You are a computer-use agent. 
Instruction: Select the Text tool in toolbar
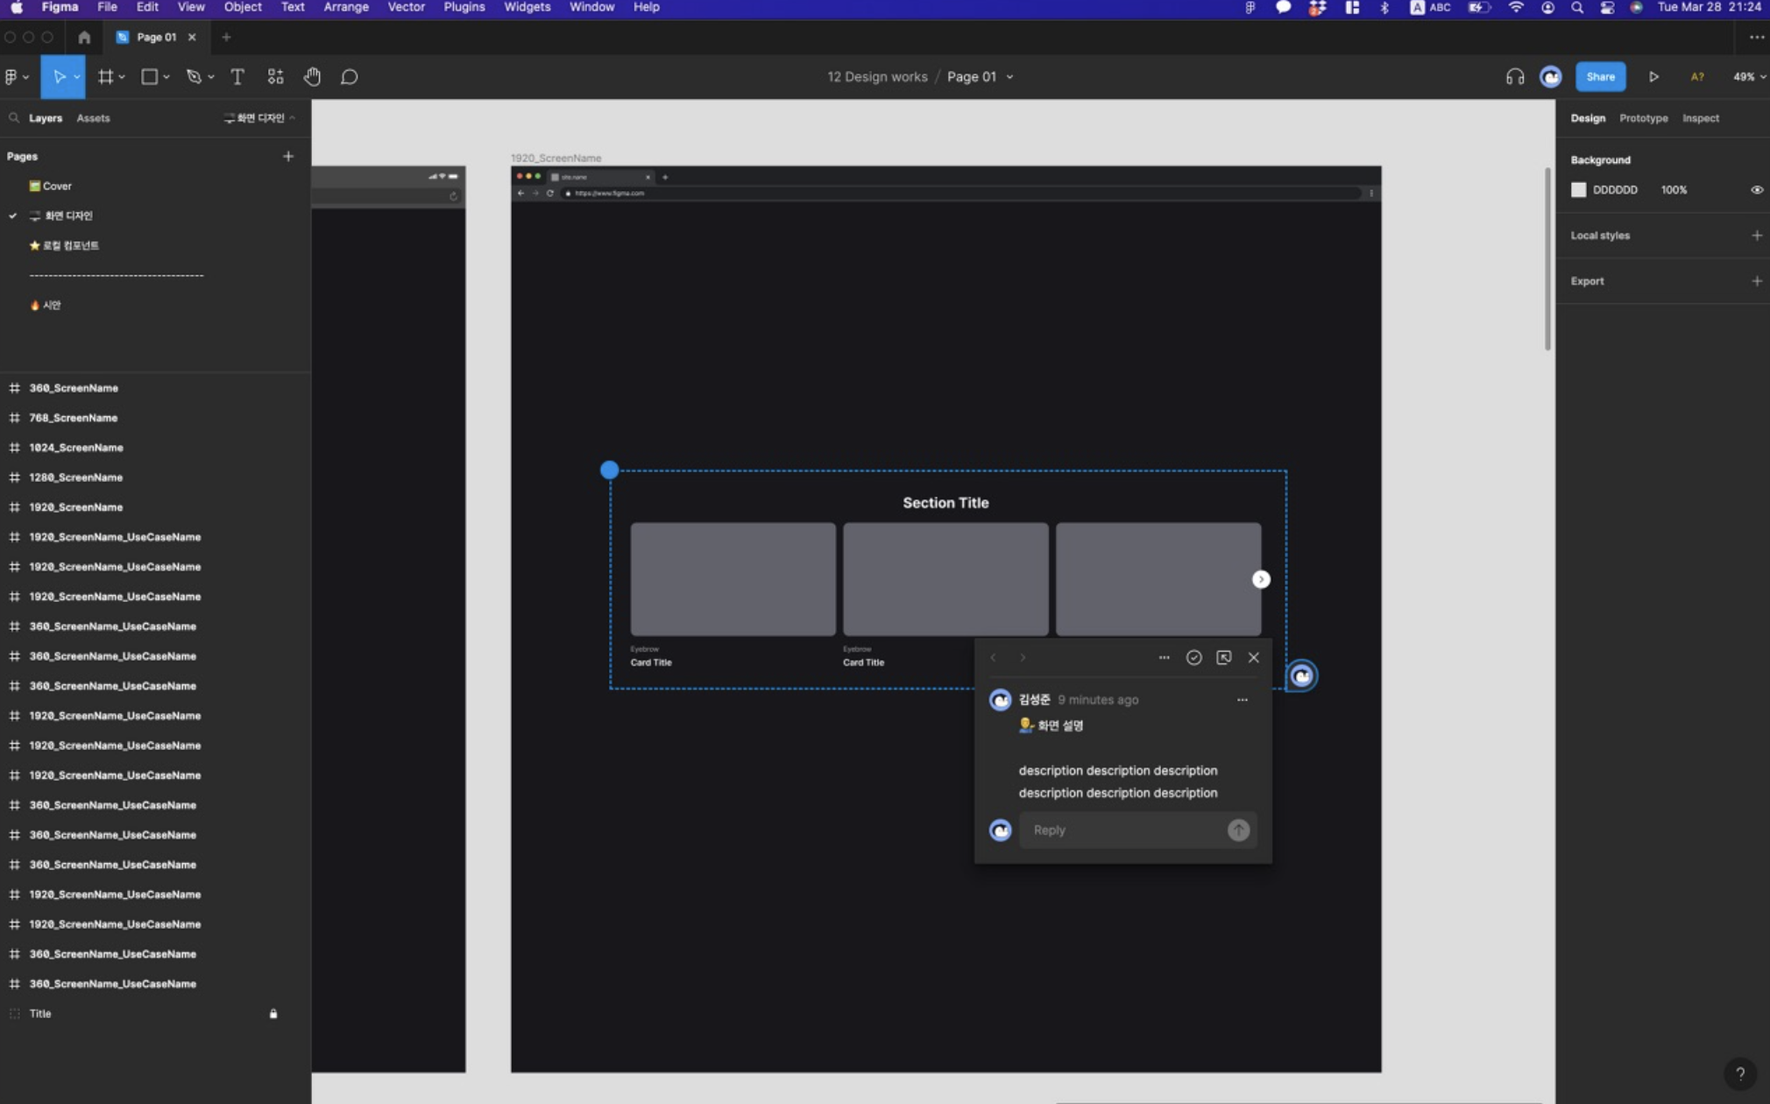tap(237, 77)
